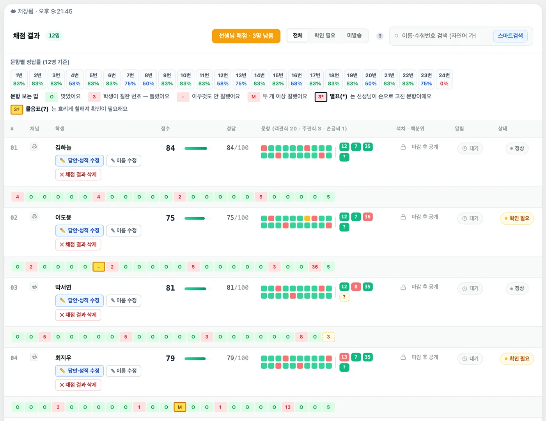Click the lock icon in 최지우's row
The width and height of the screenshot is (546, 421).
pos(403,357)
